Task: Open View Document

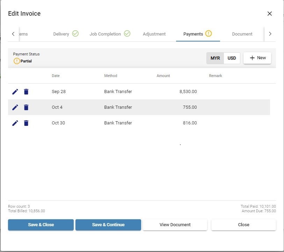Action: pos(175,225)
